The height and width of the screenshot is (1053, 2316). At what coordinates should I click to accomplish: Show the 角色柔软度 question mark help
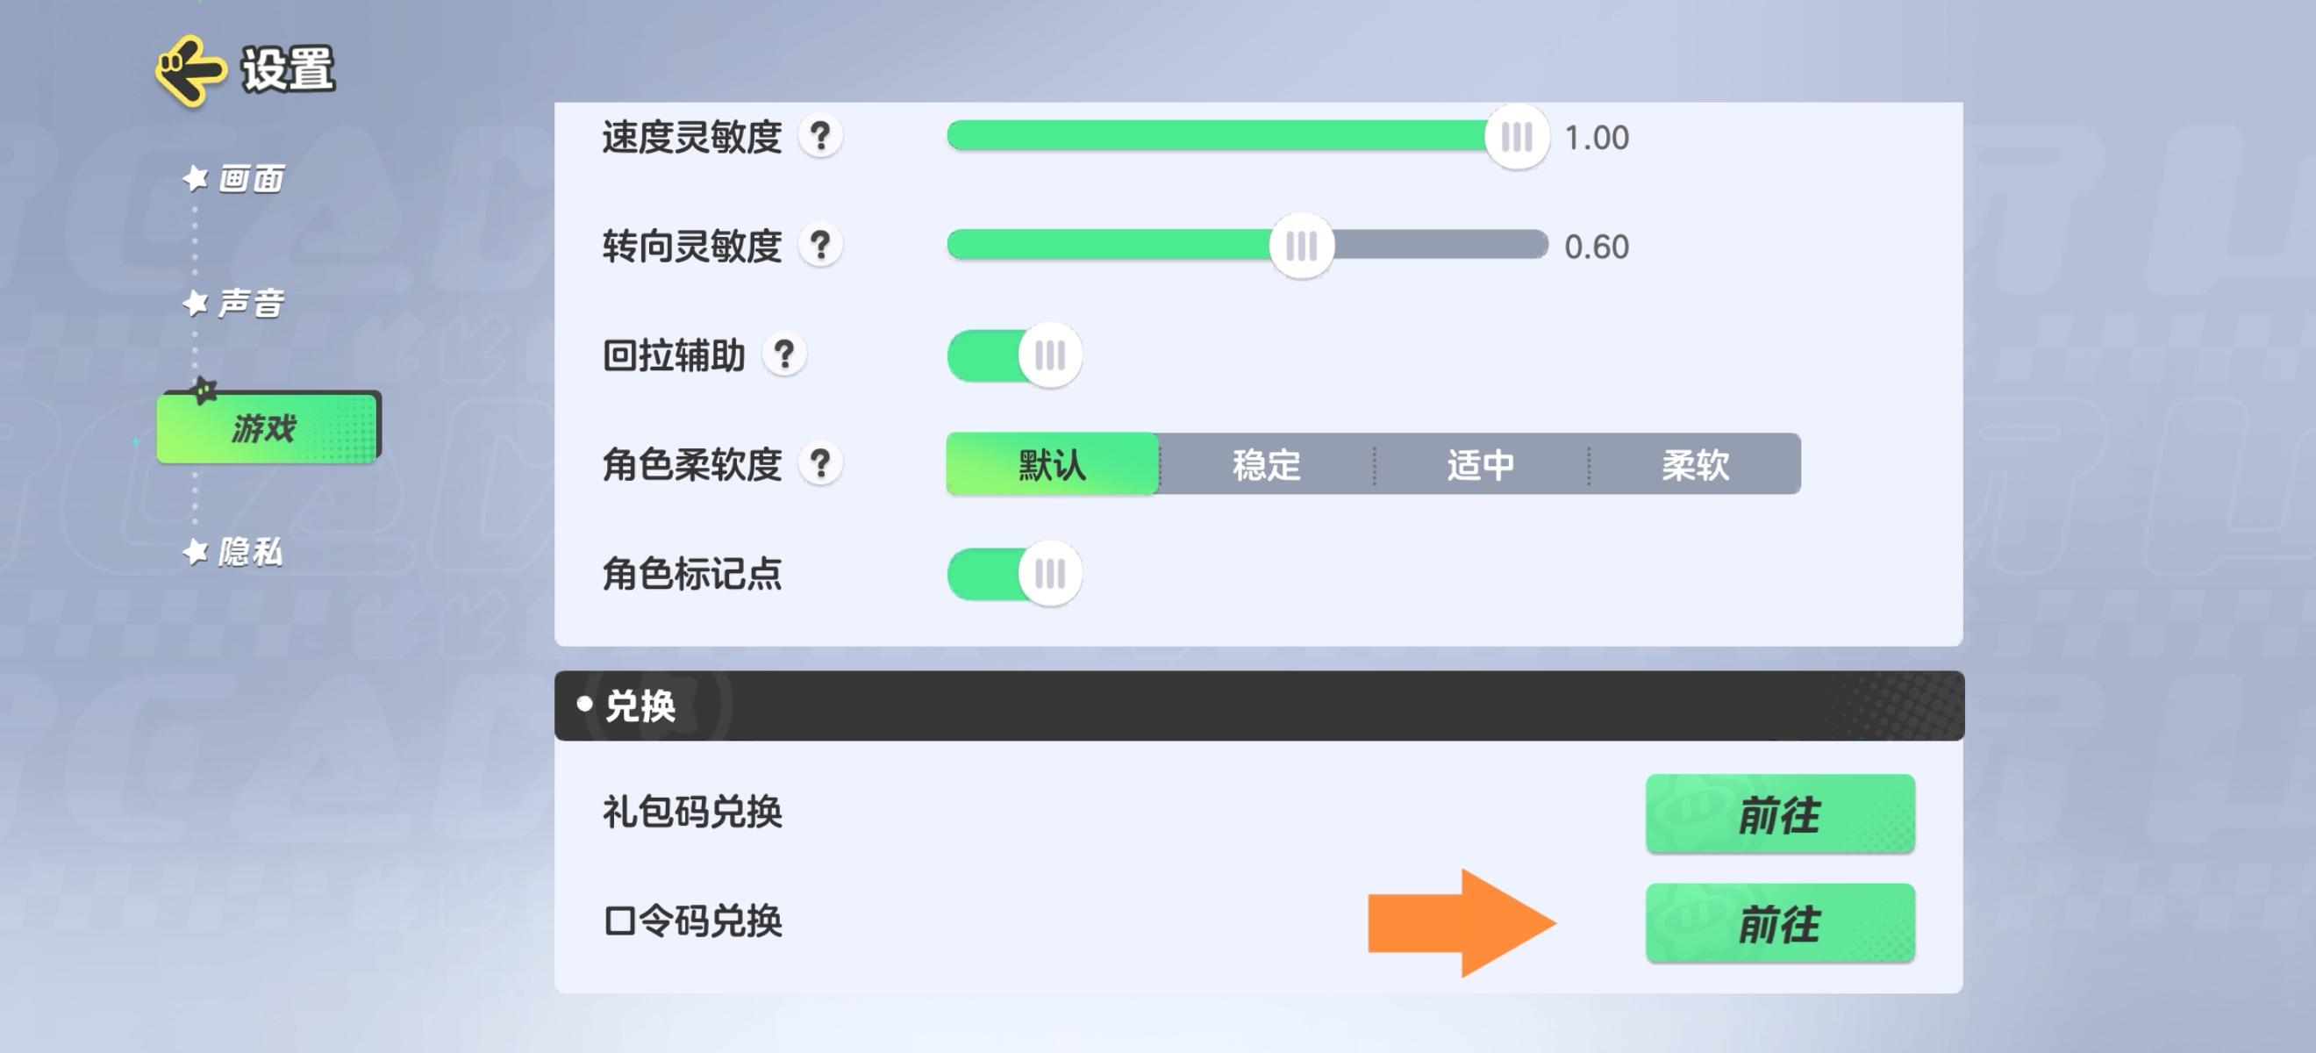820,464
